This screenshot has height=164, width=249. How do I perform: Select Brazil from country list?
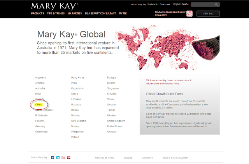38,94
